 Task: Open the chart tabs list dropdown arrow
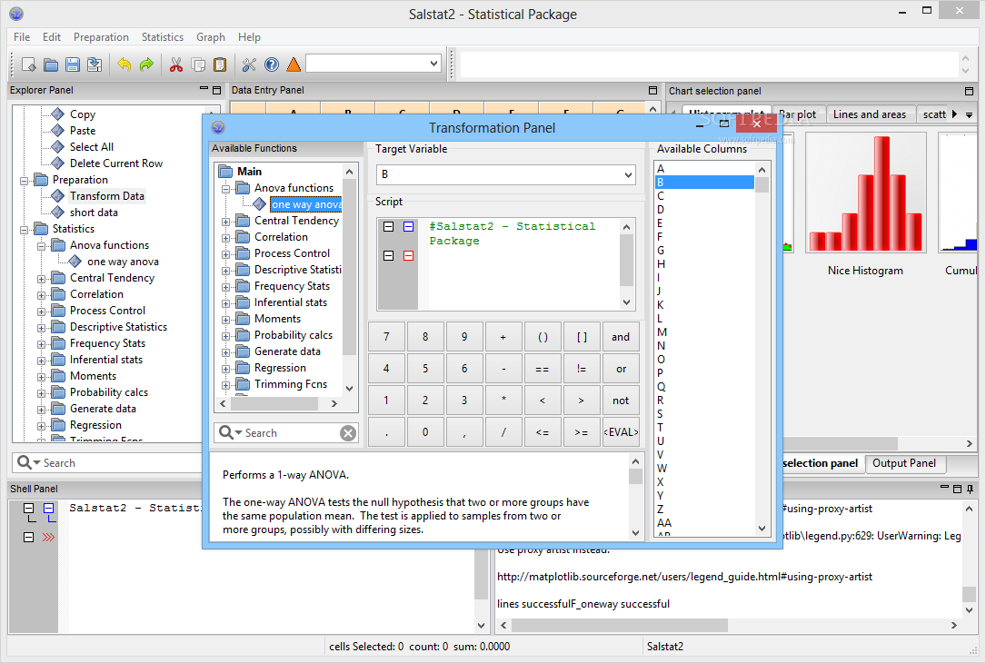(969, 114)
